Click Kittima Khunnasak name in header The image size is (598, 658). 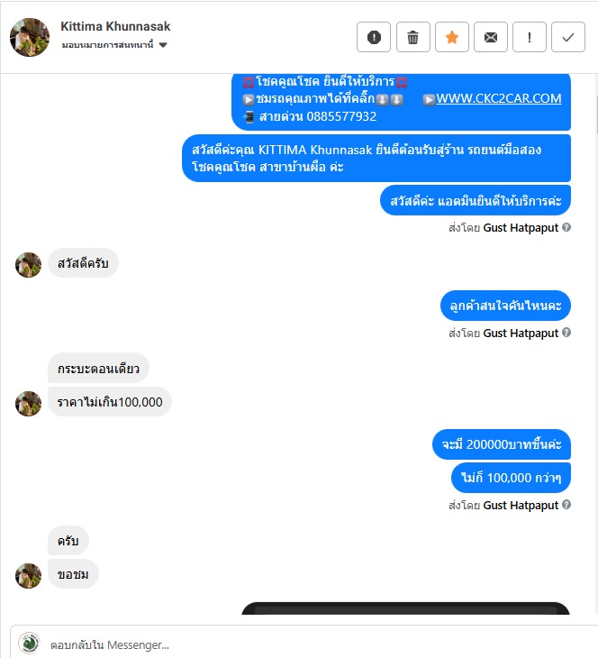click(x=115, y=26)
